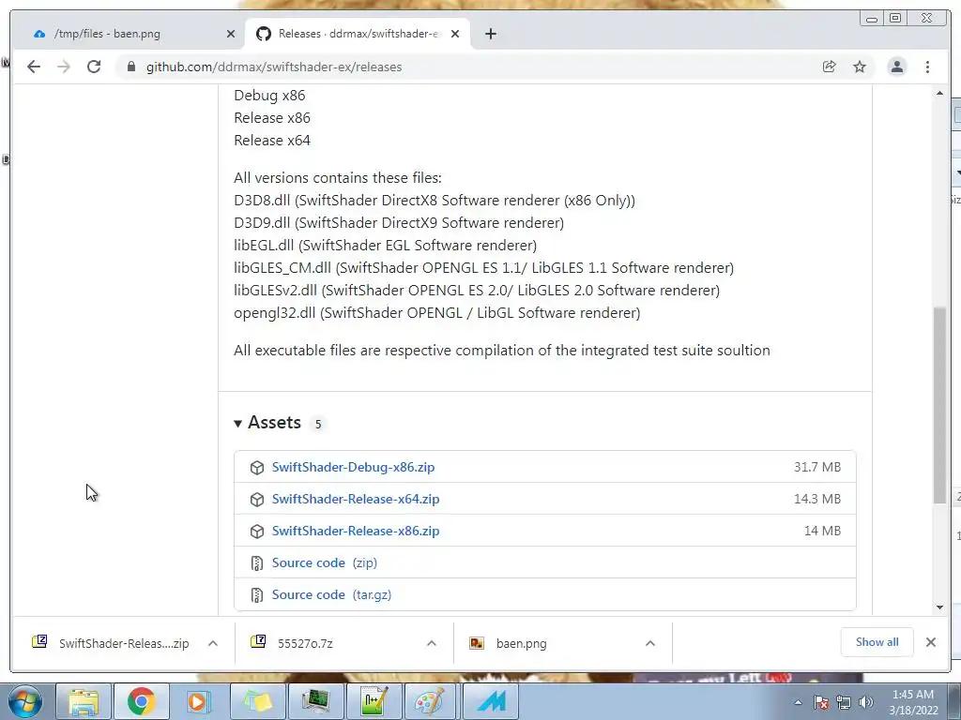Click the lock icon in address bar
Screen dimensions: 961x720
pos(130,67)
